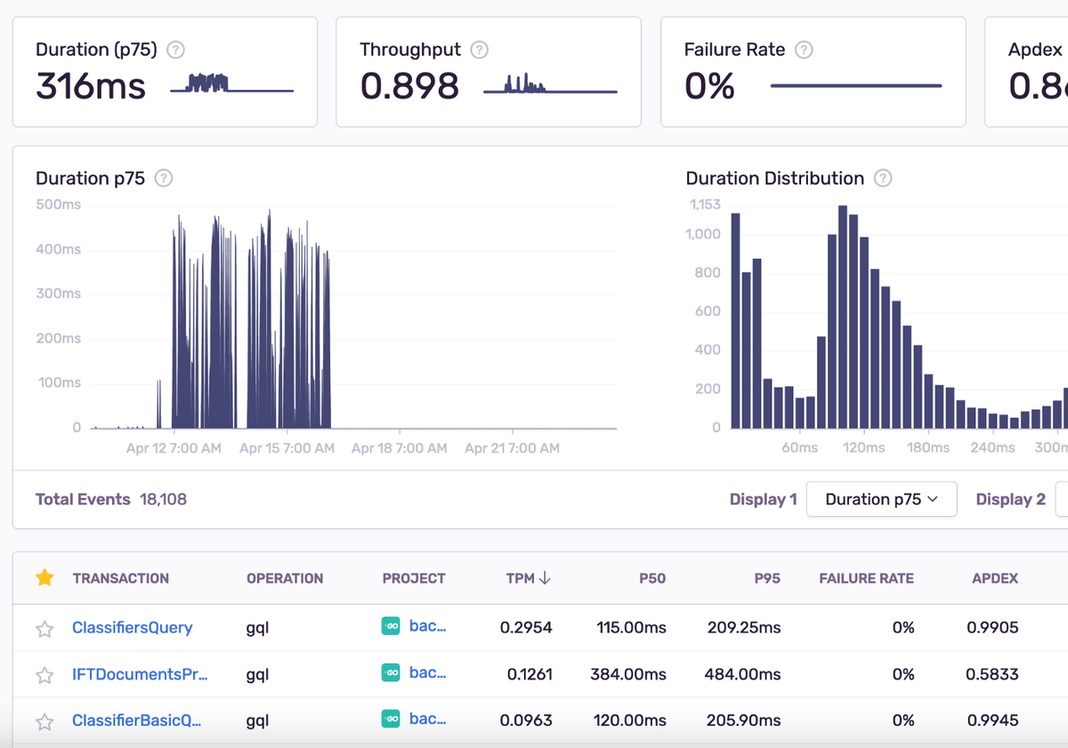Screen dimensions: 1068x748
Task: Click the Throughput help question mark icon
Action: [x=480, y=50]
